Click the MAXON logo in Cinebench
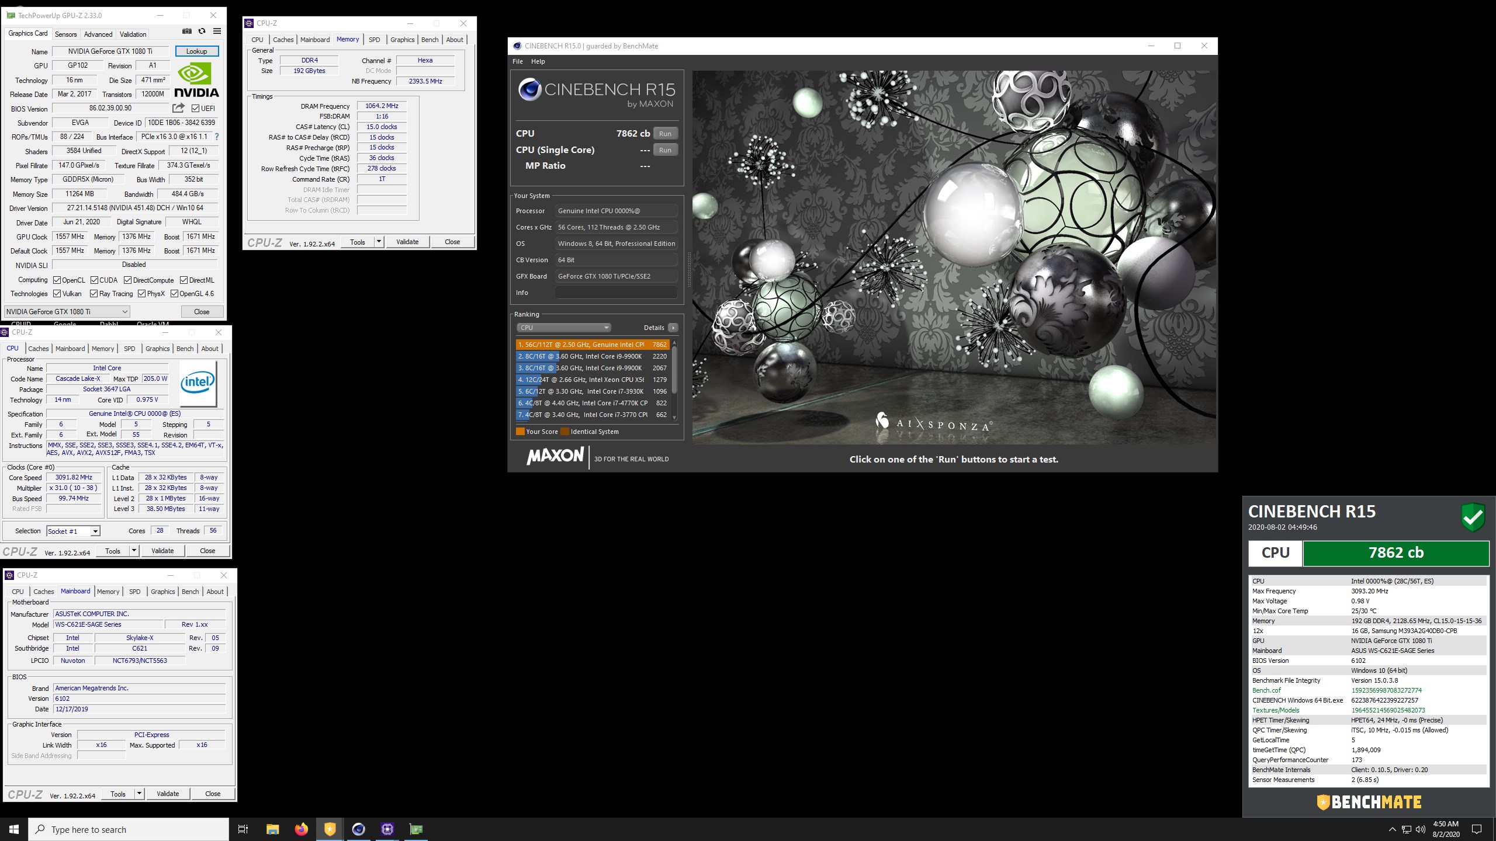Screen dimensions: 1496x841 coord(555,456)
